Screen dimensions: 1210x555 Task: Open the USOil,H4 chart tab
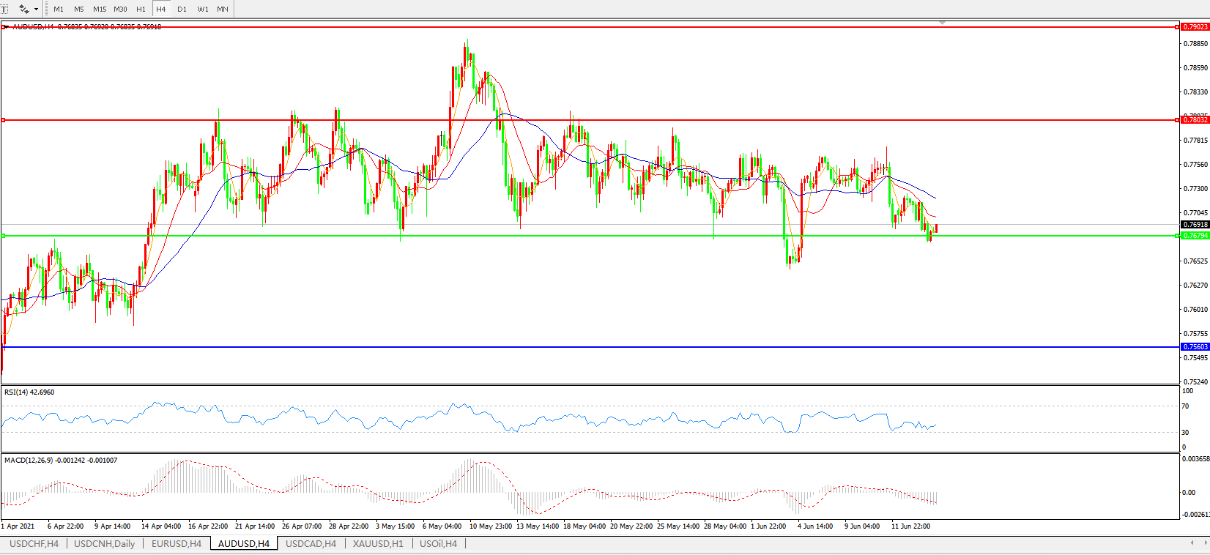coord(438,543)
